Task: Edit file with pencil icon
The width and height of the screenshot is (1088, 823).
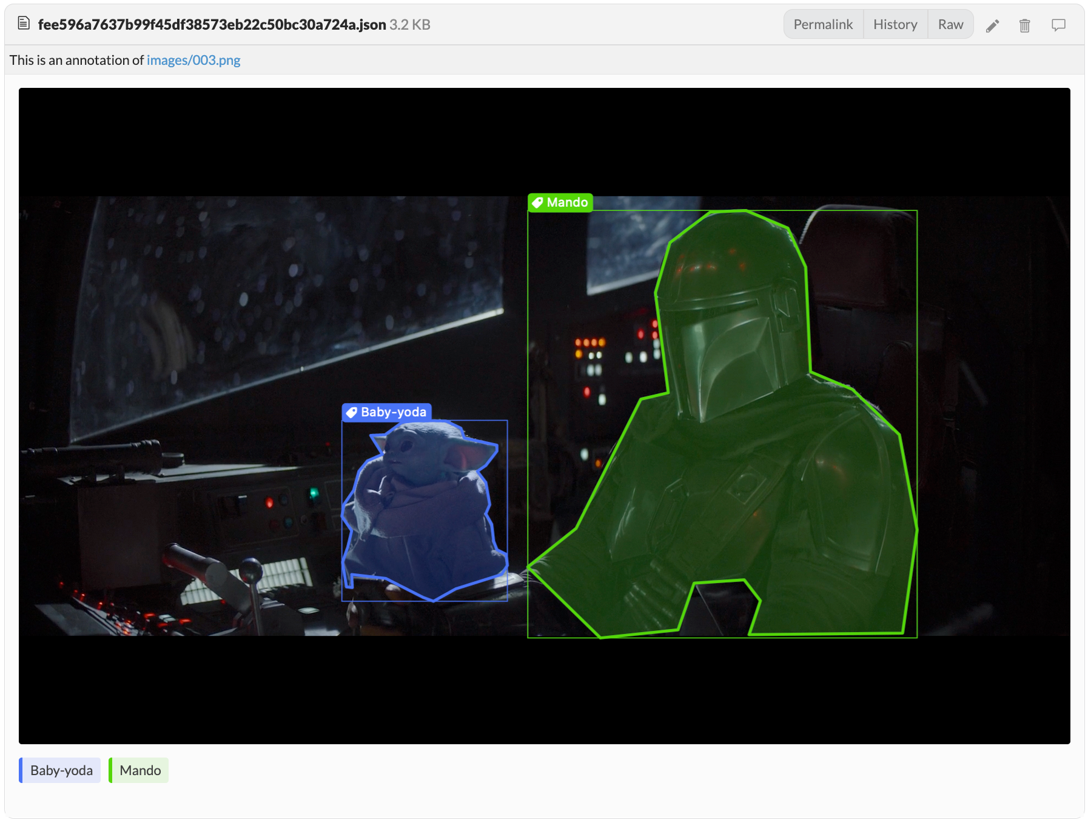Action: point(992,25)
